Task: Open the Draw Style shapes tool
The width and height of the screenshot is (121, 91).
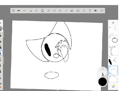Action: tap(60, 11)
